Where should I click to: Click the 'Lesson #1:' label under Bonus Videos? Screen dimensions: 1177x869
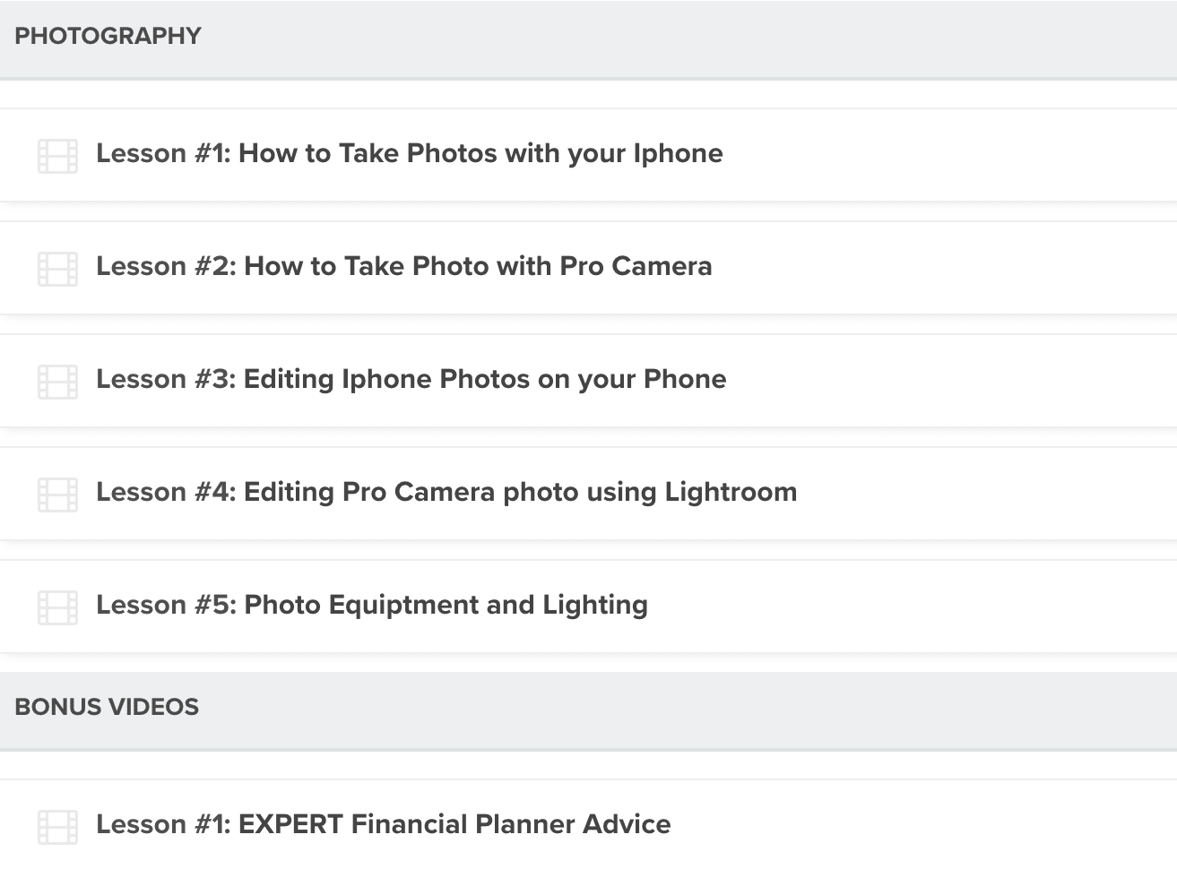164,824
